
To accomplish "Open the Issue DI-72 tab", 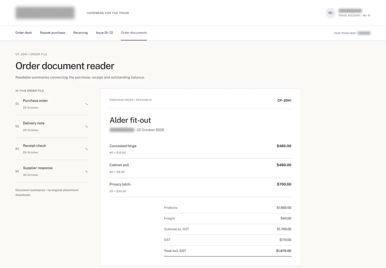I will [105, 33].
